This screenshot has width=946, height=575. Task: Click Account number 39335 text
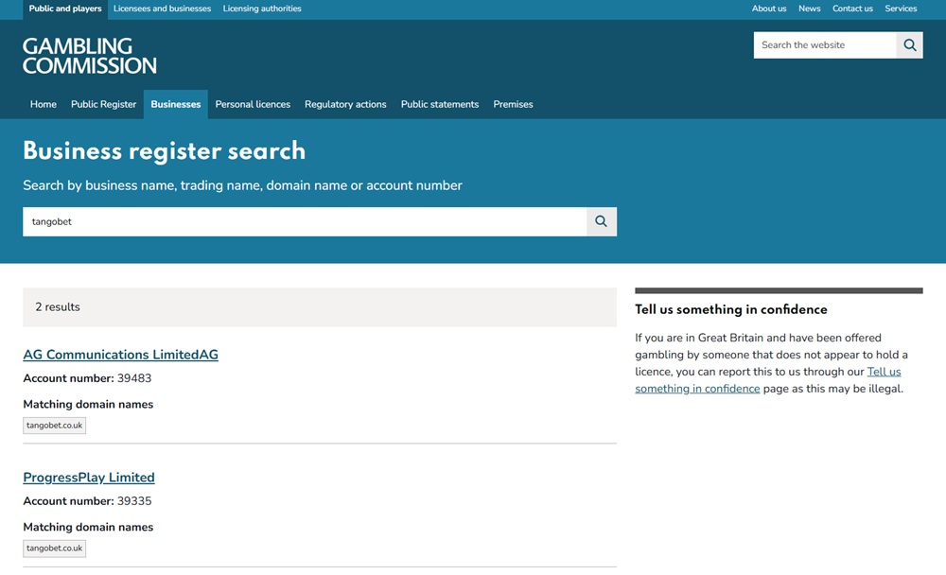coord(87,501)
